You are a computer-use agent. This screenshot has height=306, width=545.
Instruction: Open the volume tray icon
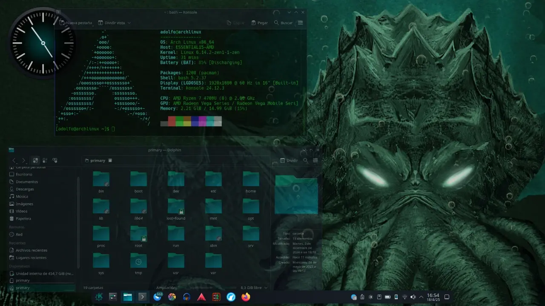(413, 297)
